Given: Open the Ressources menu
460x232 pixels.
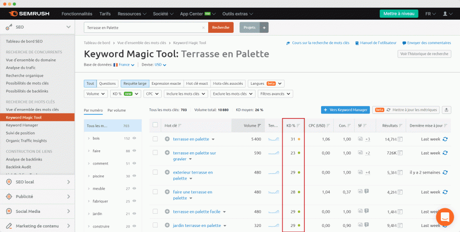Looking at the screenshot, I should (132, 14).
